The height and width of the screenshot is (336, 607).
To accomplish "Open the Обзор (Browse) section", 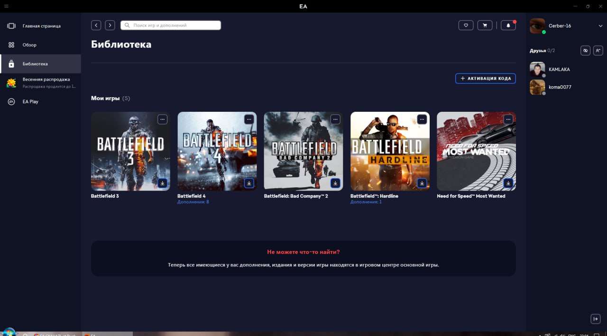I will 29,45.
